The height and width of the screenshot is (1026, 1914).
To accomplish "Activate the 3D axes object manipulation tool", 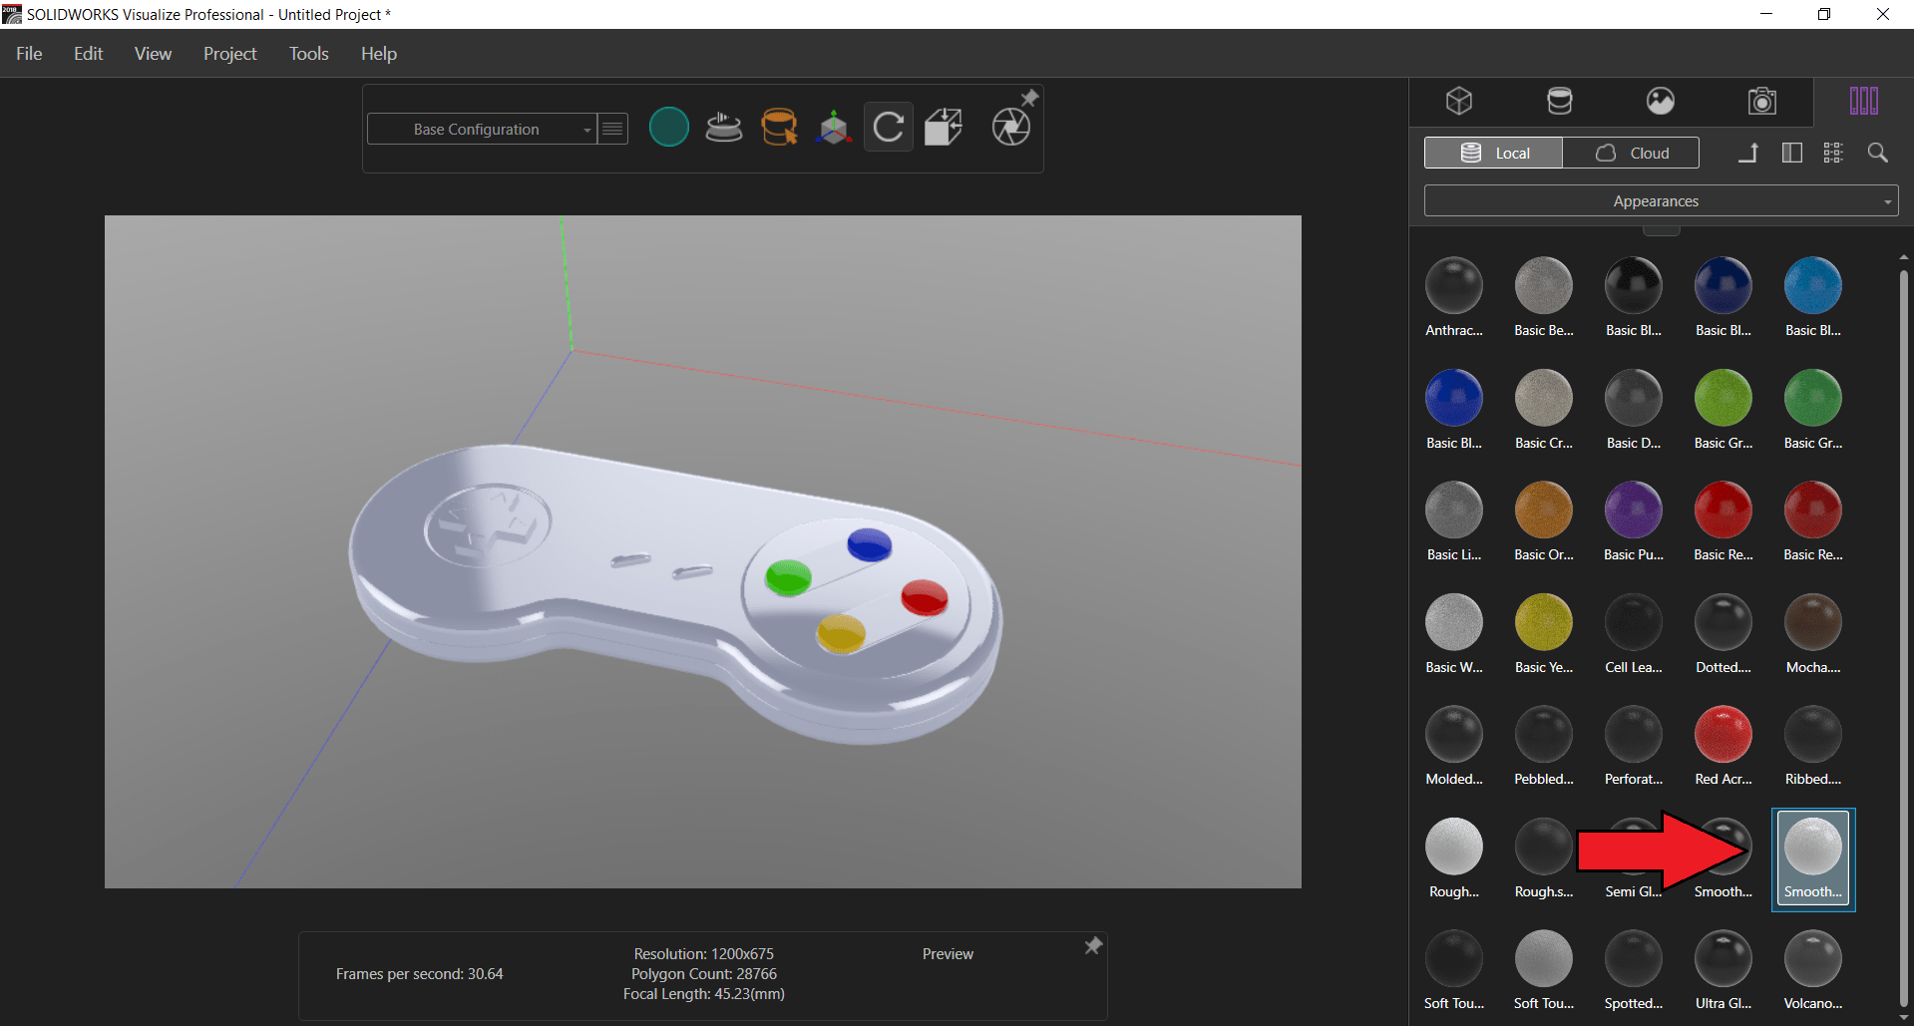I will [x=834, y=128].
